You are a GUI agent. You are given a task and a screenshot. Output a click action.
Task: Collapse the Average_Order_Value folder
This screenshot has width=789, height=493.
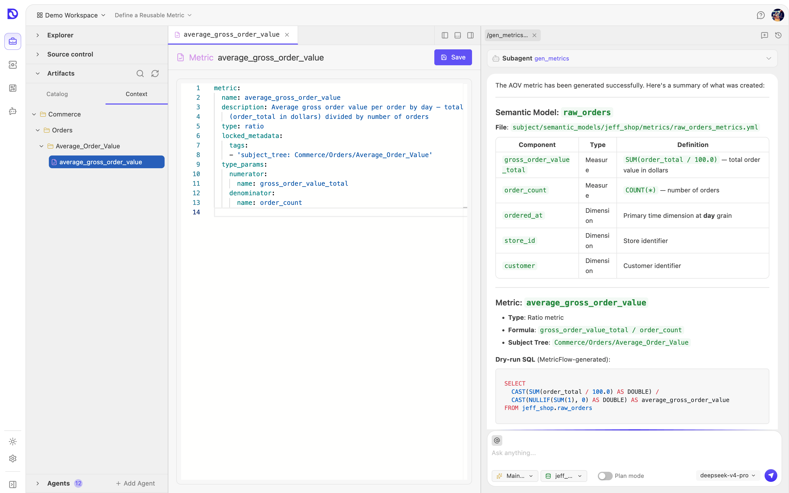41,146
